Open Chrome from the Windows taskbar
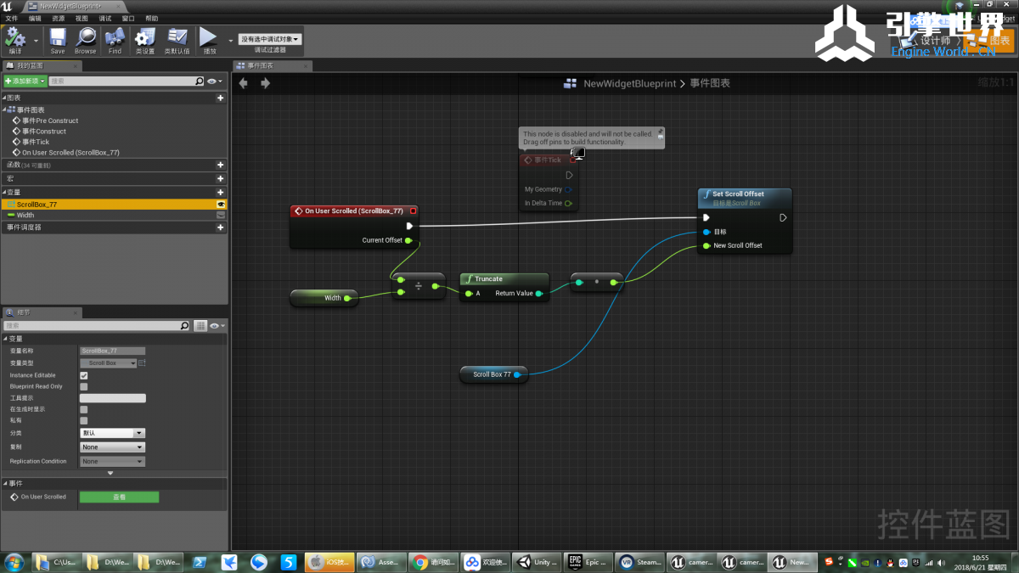 [x=431, y=562]
